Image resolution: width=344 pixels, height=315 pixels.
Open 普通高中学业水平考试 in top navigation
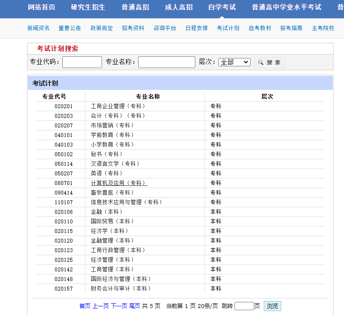286,7
